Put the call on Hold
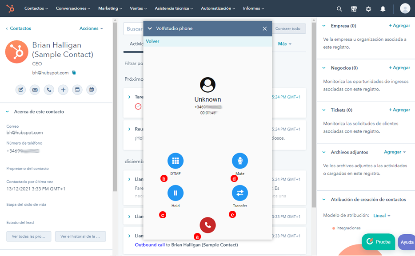415x256 pixels. [x=175, y=193]
